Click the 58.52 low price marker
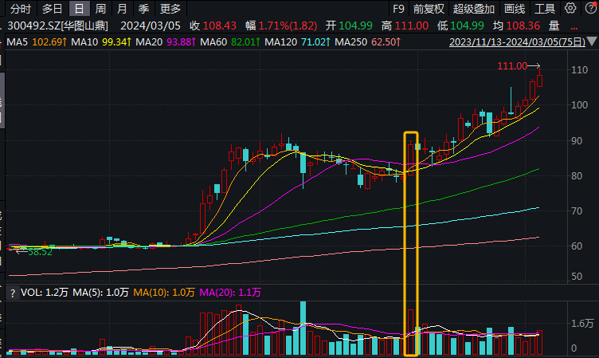 tap(40, 252)
